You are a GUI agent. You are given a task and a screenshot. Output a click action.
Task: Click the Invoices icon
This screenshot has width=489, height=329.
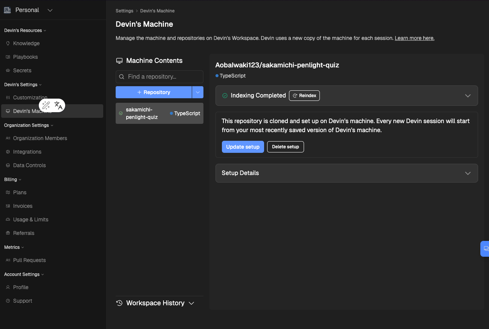tap(8, 206)
